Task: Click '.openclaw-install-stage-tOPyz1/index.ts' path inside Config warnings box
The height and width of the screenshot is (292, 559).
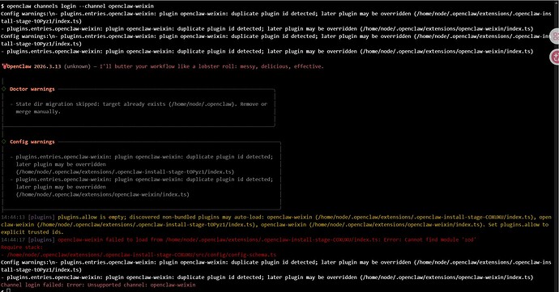Action: coord(125,171)
